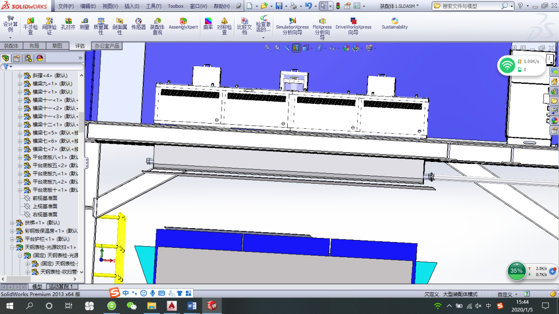Switch to the 装配体 tab
This screenshot has height=314, width=559.
pyautogui.click(x=11, y=46)
